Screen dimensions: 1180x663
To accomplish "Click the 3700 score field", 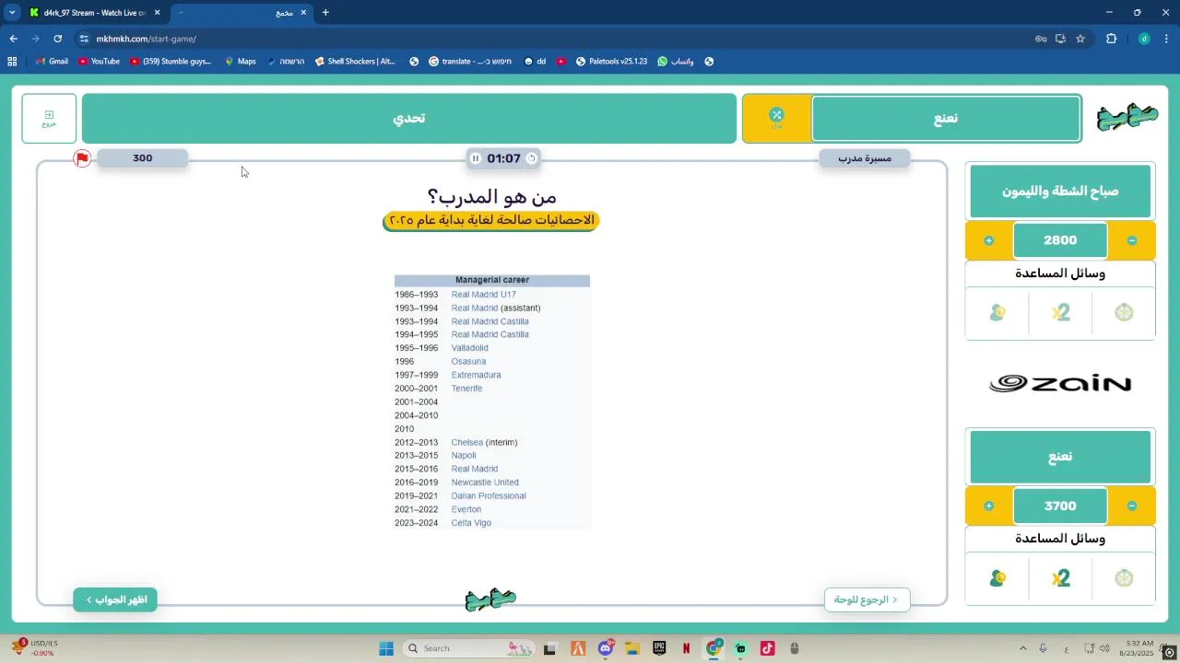I will point(1060,506).
